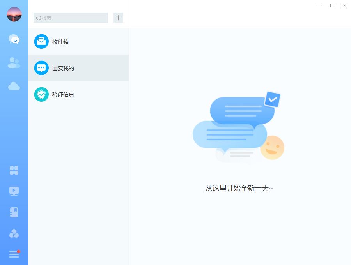Open the apps grid icon in the sidebar

(x=14, y=170)
